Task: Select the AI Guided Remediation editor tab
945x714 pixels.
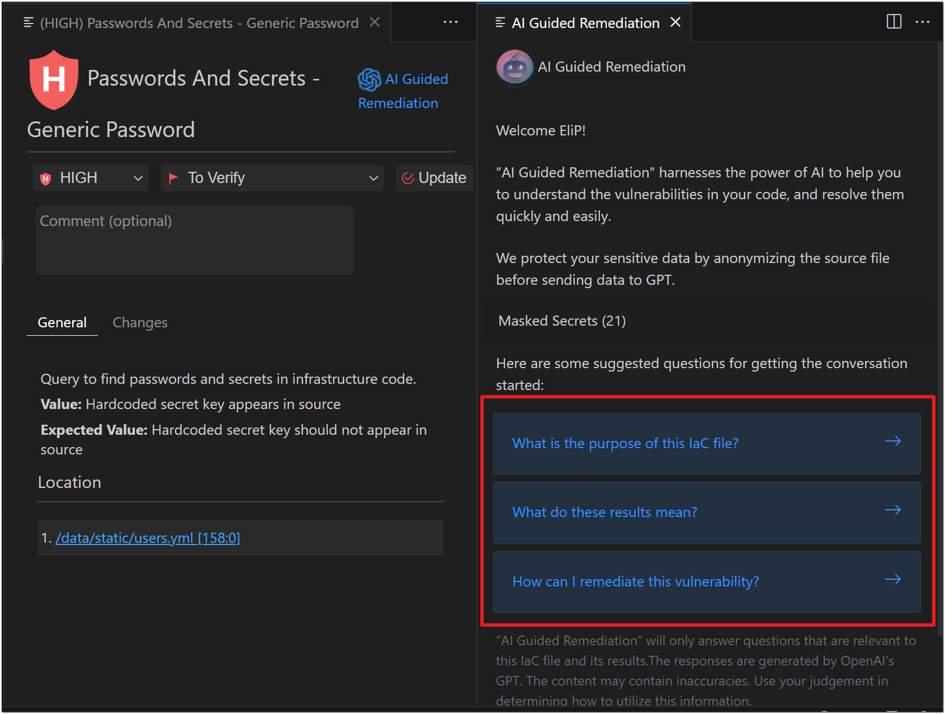Action: tap(585, 23)
